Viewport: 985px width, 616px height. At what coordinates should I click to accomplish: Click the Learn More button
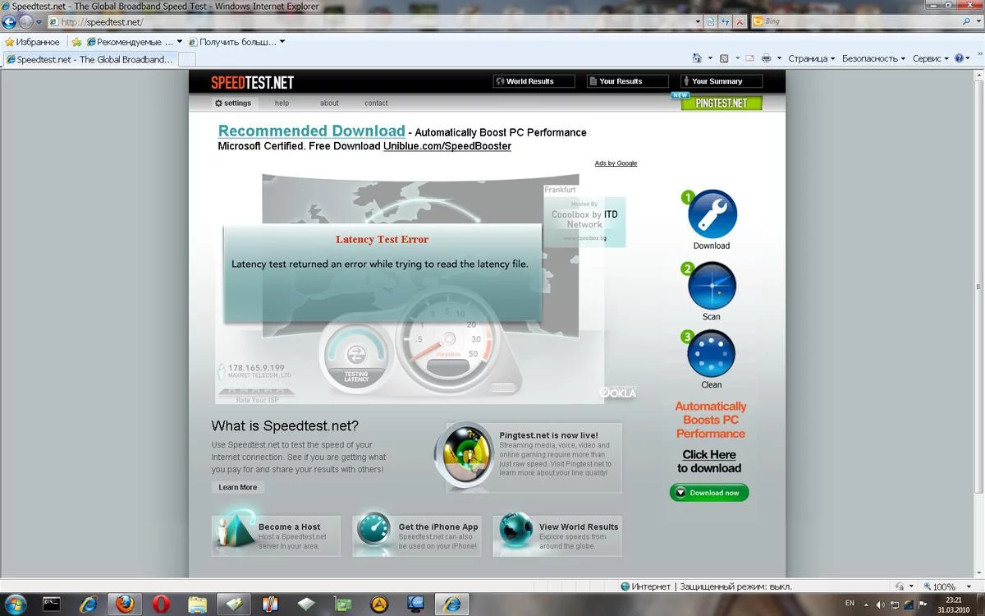(238, 487)
